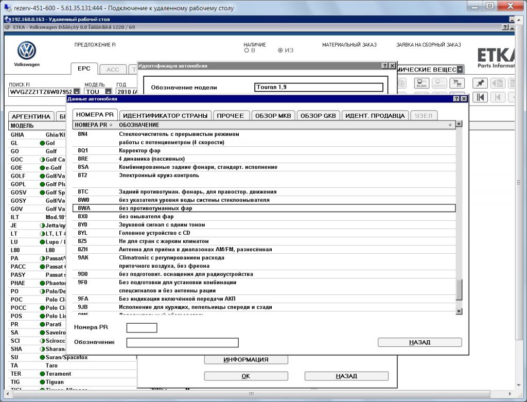Click the page-back list icon beside the pushpin
This screenshot has height=402, width=527.
coord(498,83)
